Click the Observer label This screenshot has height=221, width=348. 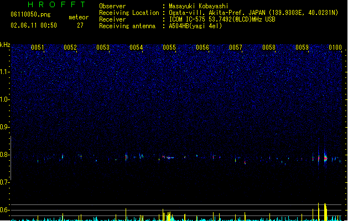[112, 6]
